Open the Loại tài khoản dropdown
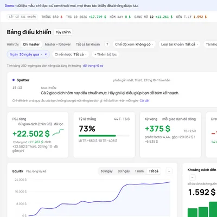 179,44
